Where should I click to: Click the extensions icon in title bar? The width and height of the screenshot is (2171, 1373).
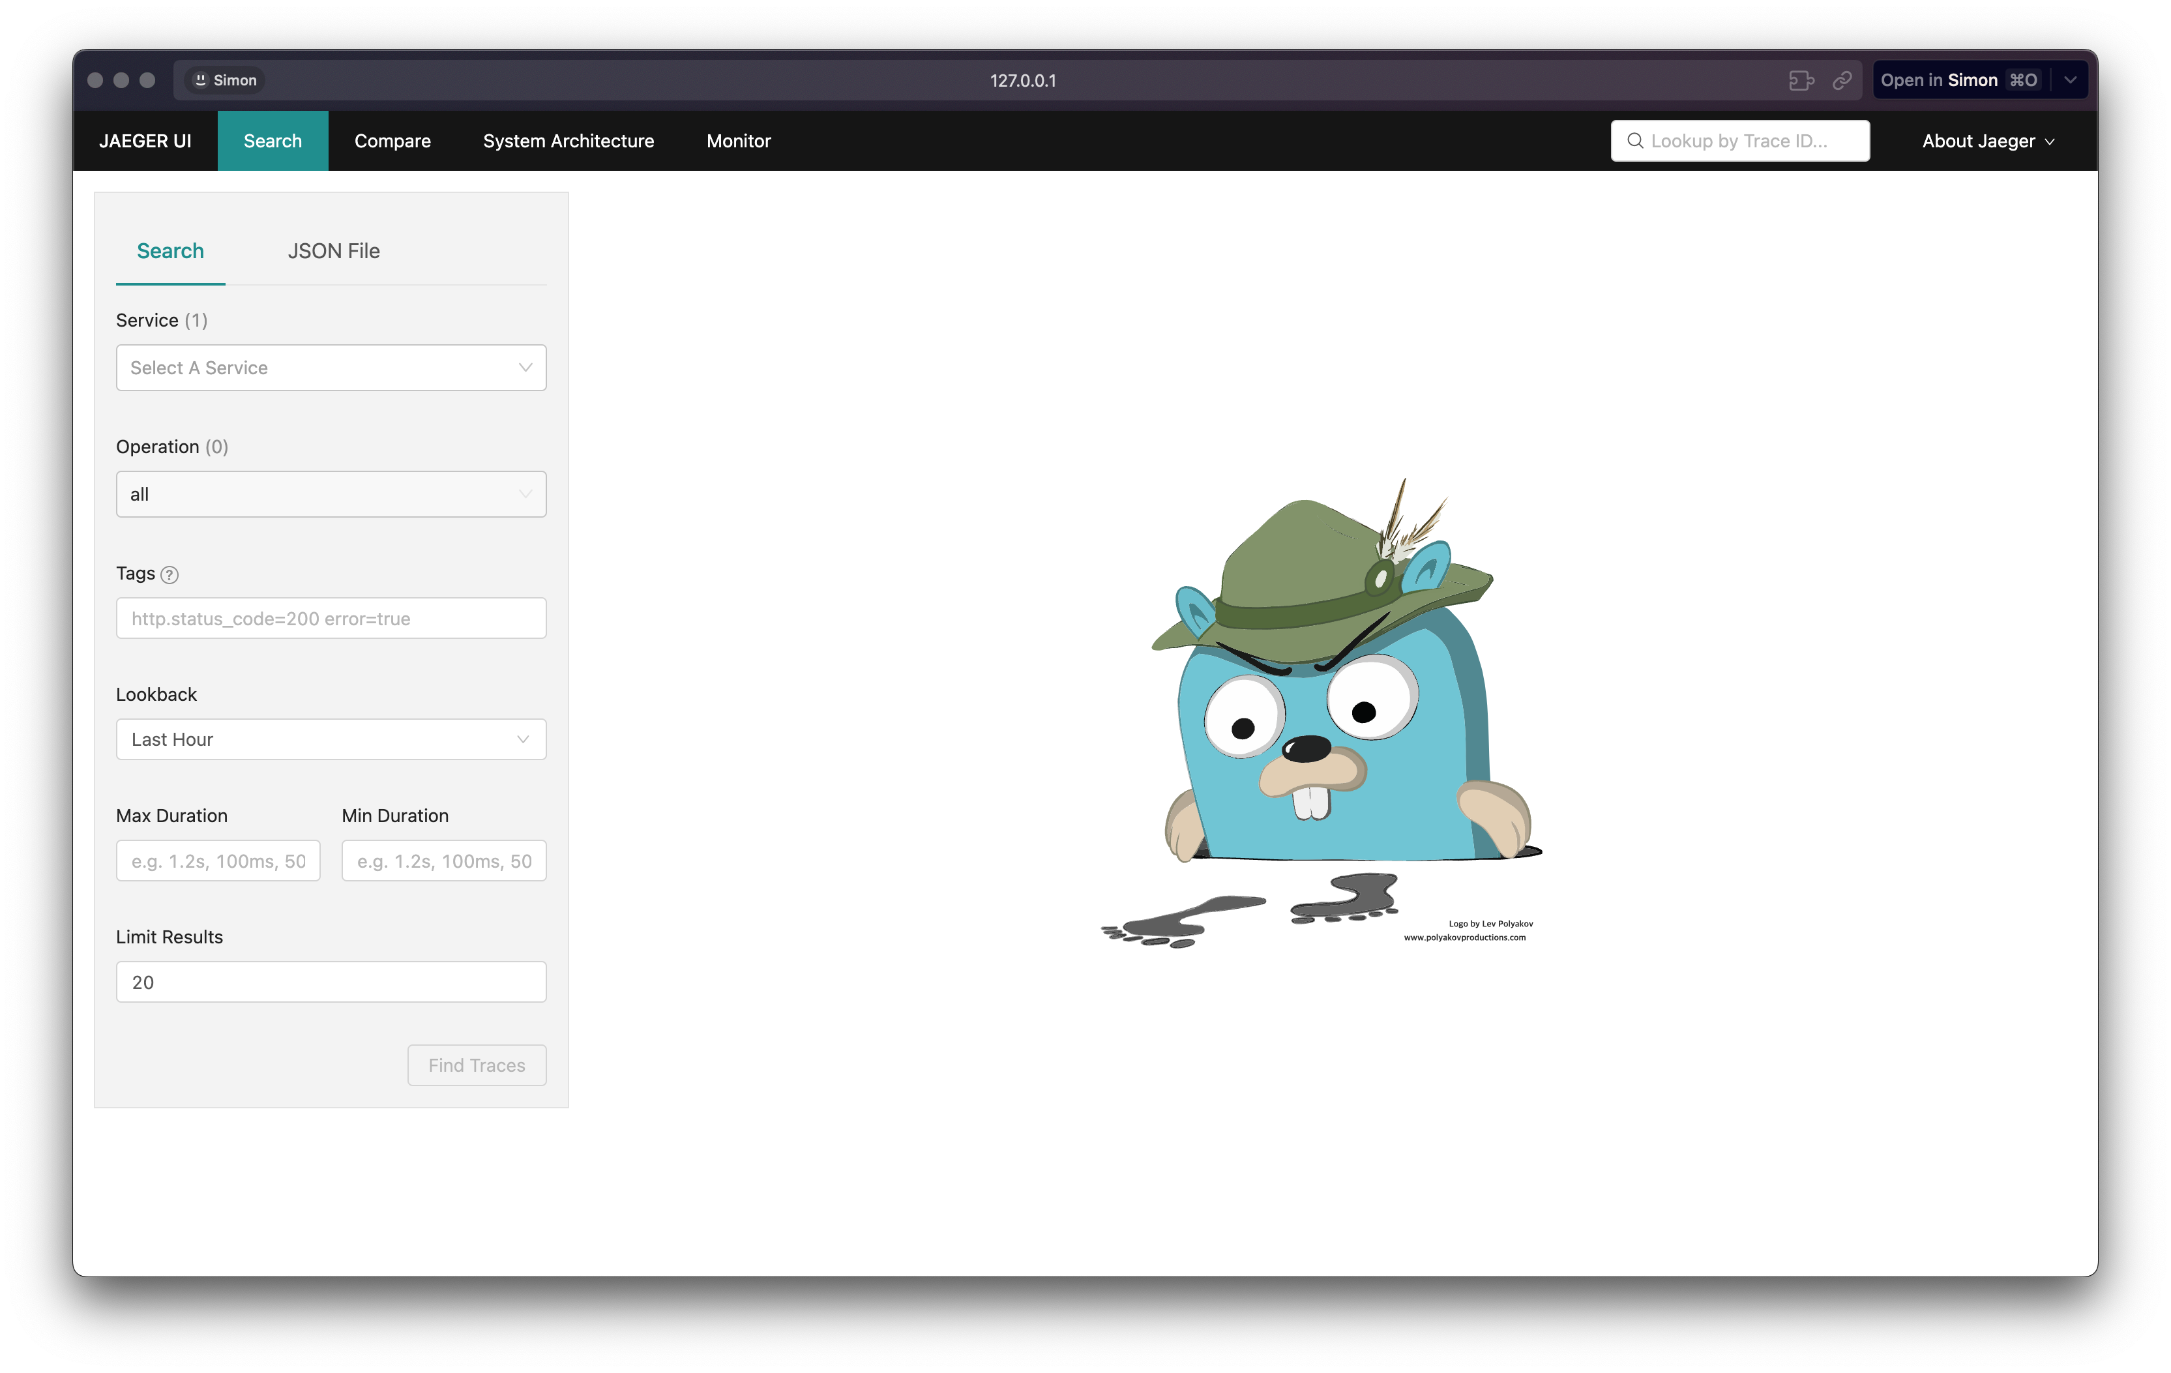pos(1801,80)
